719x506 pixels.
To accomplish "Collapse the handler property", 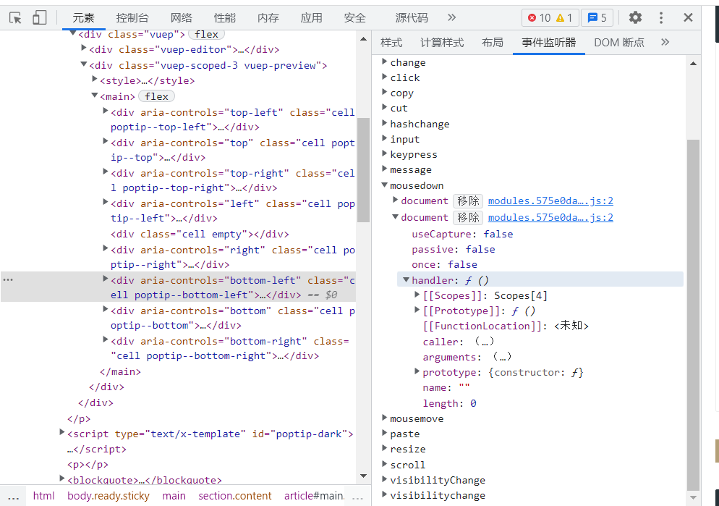I will tap(407, 280).
